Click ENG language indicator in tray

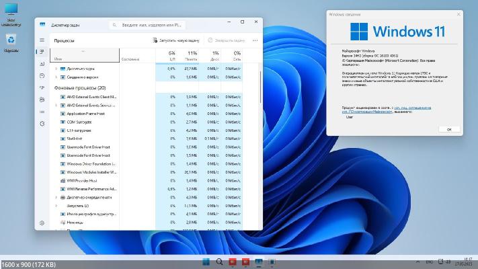[429, 262]
